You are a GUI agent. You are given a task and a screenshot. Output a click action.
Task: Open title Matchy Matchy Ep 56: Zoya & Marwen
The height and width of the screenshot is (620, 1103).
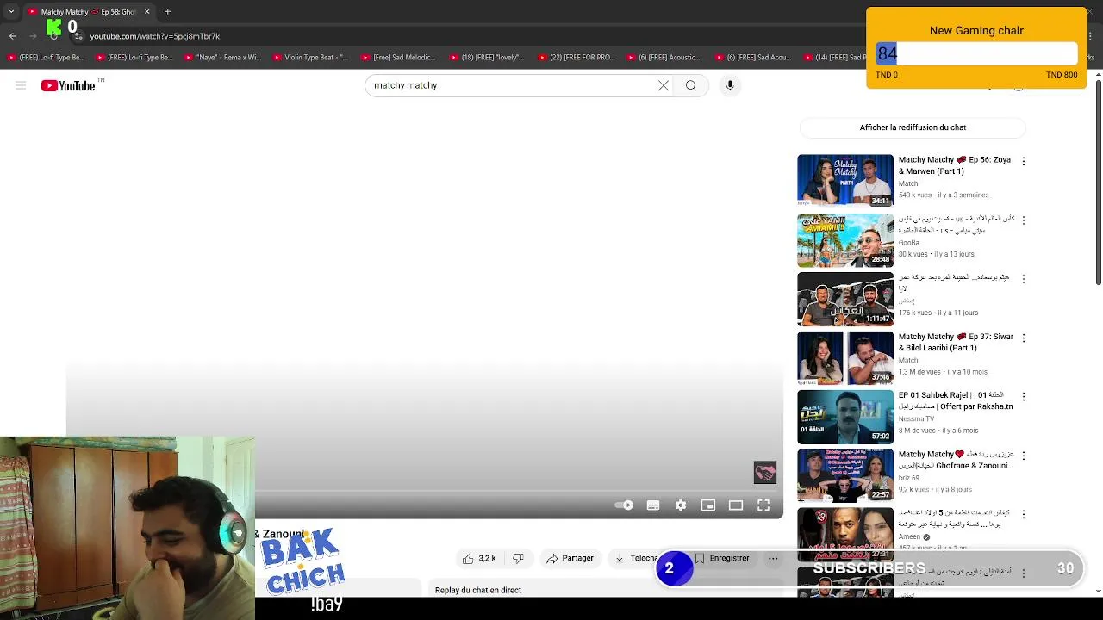tap(955, 165)
